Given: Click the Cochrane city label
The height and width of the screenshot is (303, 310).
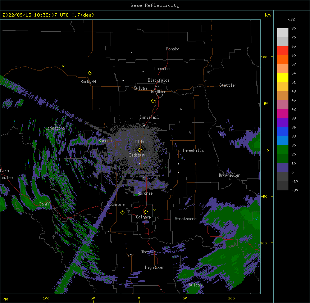Looking at the screenshot, I should pyautogui.click(x=116, y=204).
